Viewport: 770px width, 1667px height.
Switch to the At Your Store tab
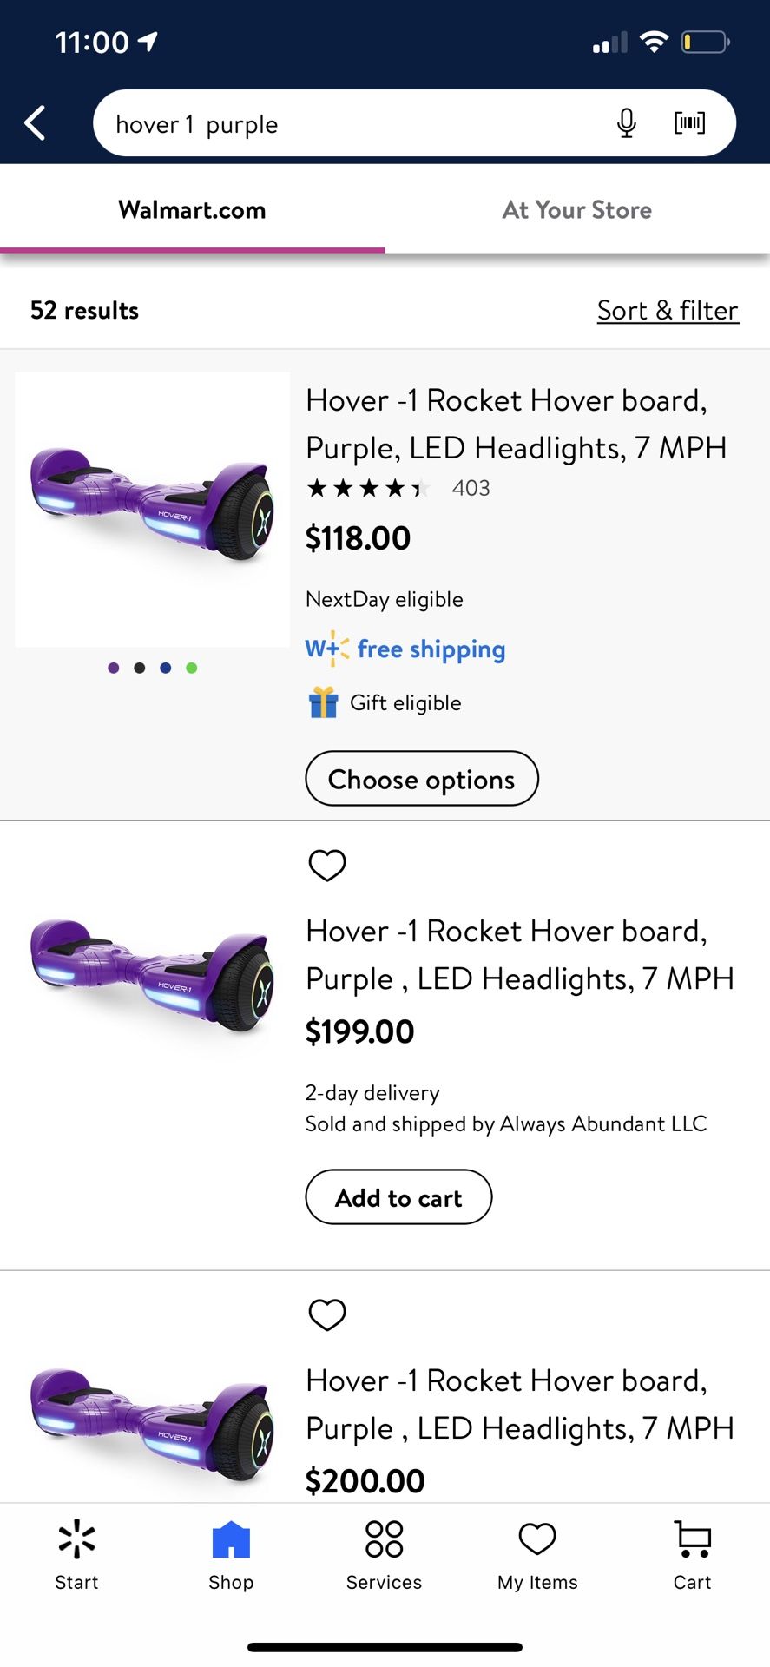pos(576,210)
